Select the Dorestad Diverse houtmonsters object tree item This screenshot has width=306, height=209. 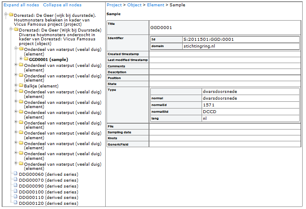point(60,37)
